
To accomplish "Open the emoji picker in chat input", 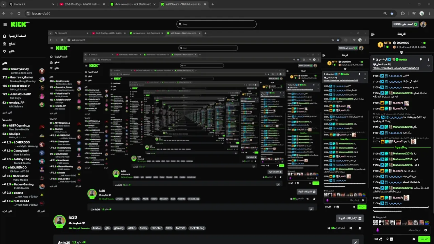I will click(x=426, y=230).
